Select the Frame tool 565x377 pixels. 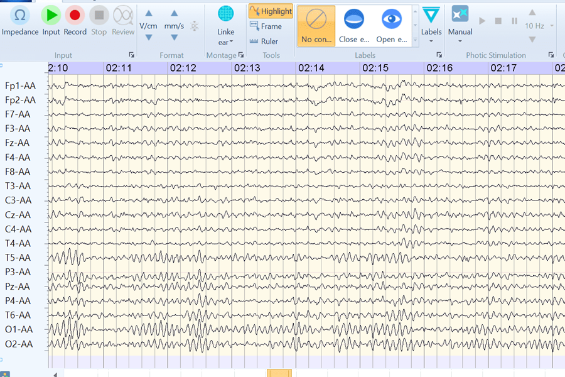[x=266, y=26]
